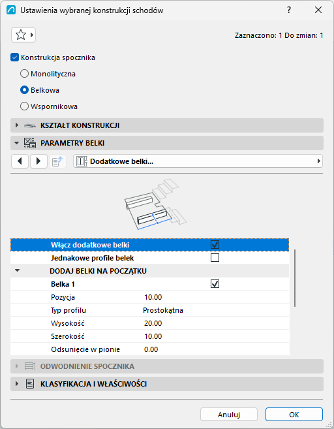Open the Dodatkowe belki page dropdown
This screenshot has height=429, width=334.
point(198,161)
